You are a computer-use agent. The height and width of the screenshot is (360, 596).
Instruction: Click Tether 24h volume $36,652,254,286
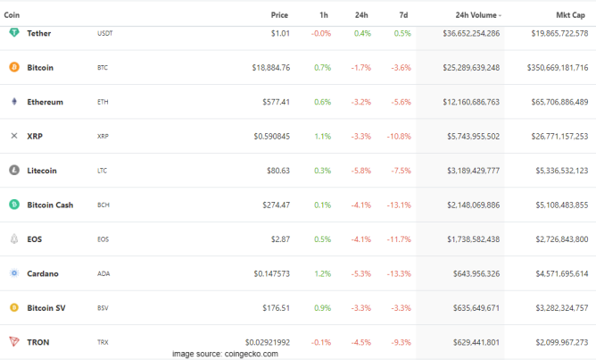click(x=471, y=33)
